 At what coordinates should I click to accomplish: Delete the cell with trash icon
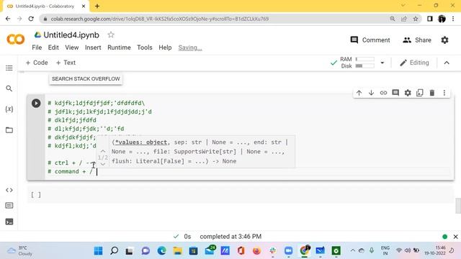(432, 93)
